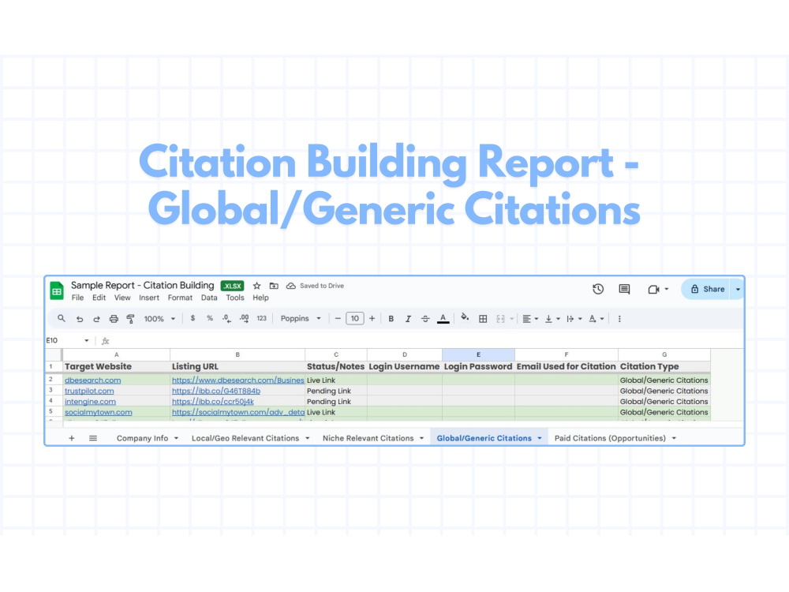Switch to Niche Relevant Citations tab
The height and width of the screenshot is (592, 789).
[x=368, y=438]
